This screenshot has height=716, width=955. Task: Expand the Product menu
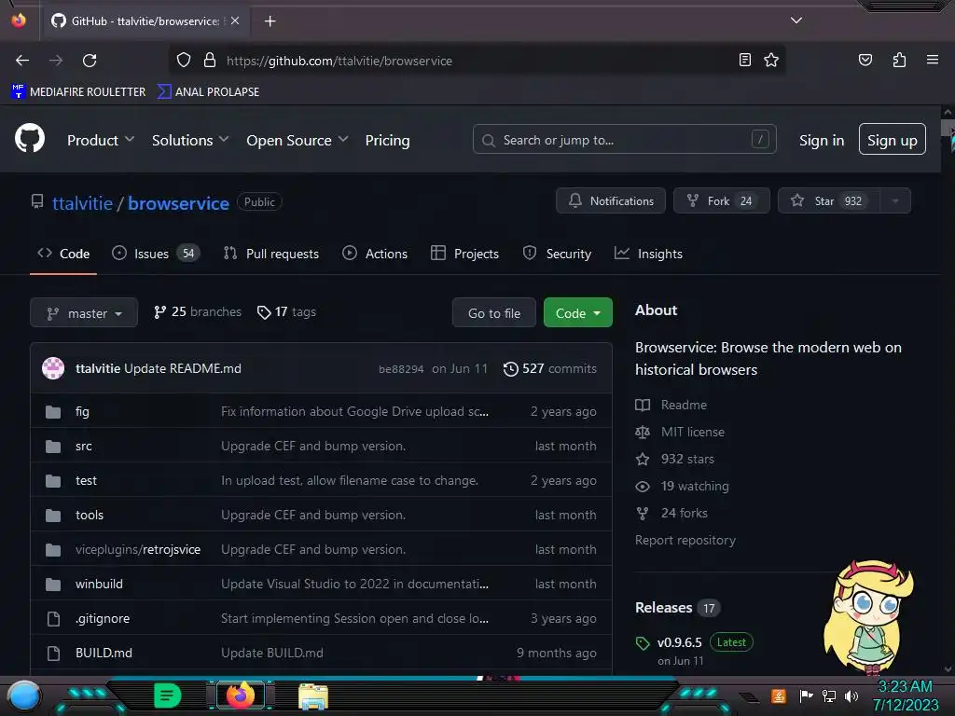coord(101,140)
